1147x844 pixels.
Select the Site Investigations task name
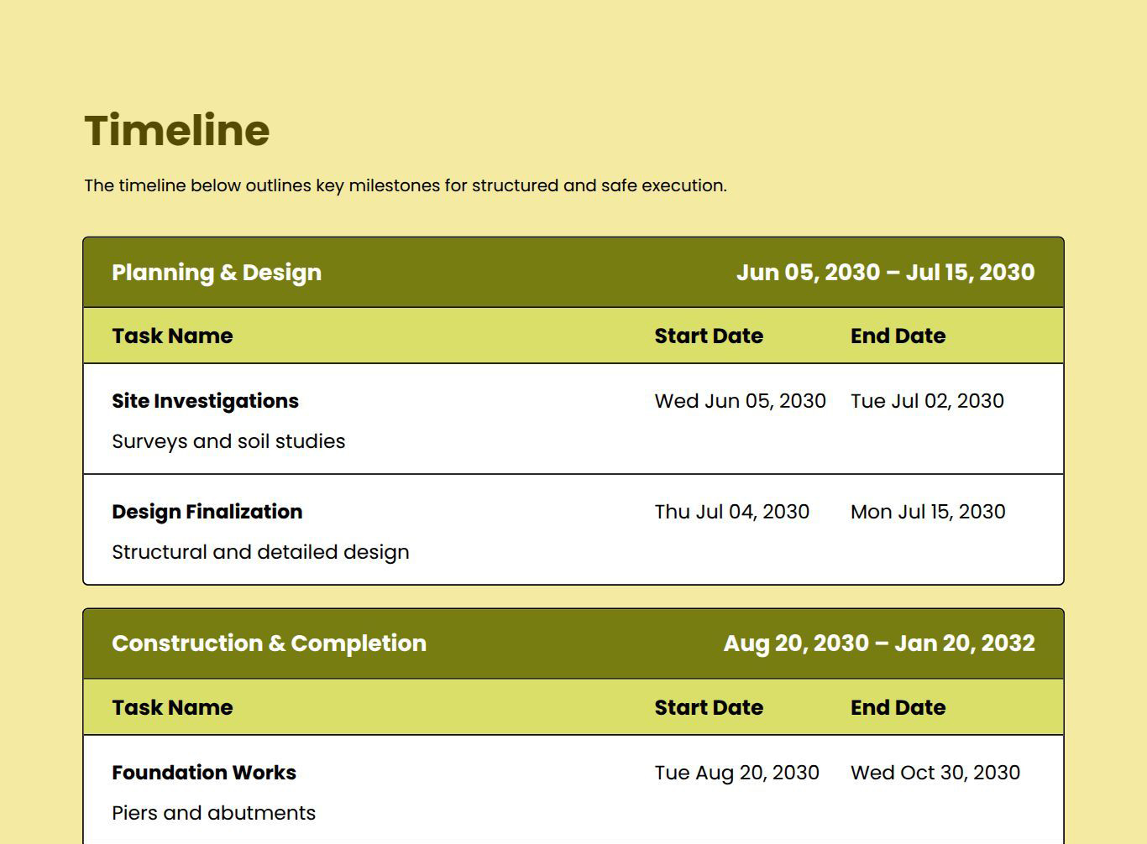click(205, 401)
